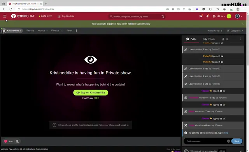Expand the Kristinedrike model name dropdown
This screenshot has height=152, width=249.
click(x=12, y=30)
